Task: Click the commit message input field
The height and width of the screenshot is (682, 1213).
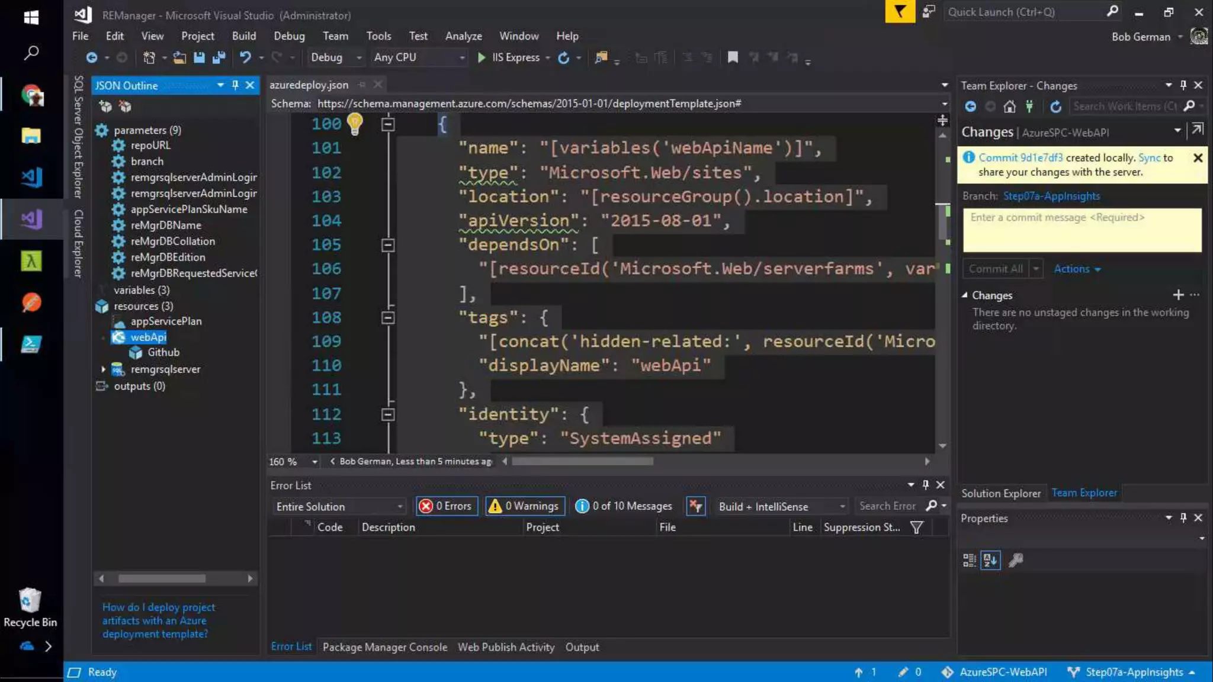Action: [x=1082, y=230]
